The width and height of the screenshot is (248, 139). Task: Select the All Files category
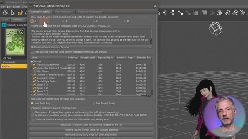coord(7,58)
